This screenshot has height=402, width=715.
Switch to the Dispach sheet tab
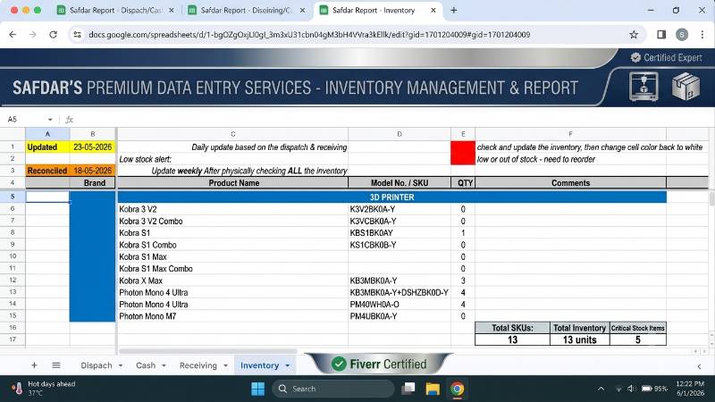pyautogui.click(x=97, y=365)
